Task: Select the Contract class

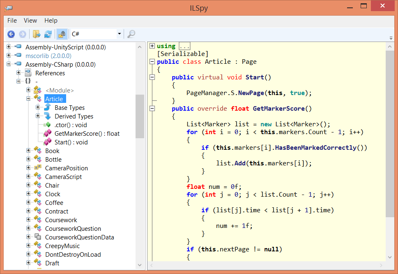Action: (x=57, y=211)
